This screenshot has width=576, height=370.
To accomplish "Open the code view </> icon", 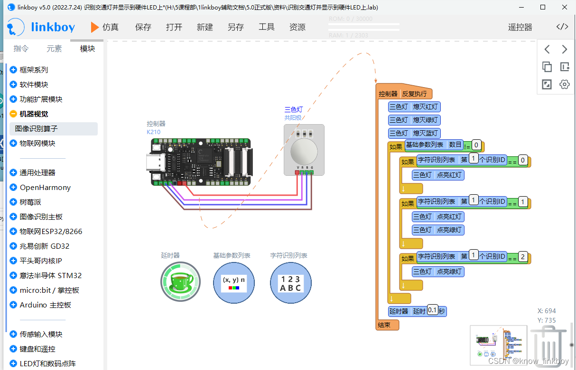I will point(562,27).
